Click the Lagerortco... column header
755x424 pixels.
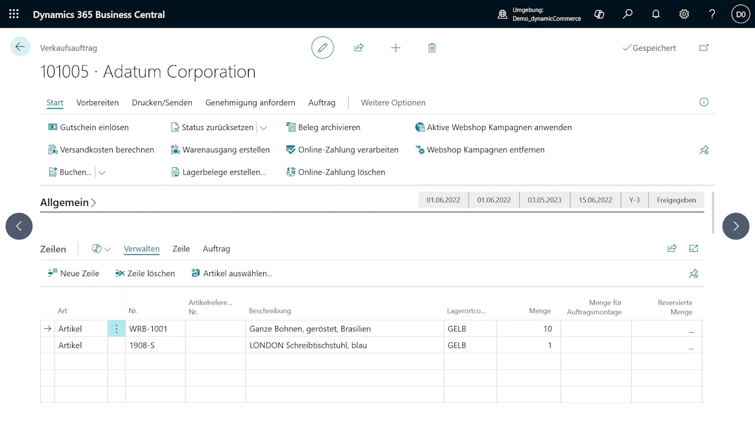466,311
